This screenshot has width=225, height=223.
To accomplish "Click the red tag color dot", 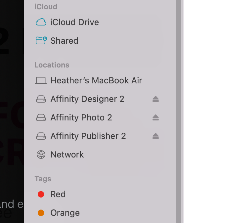I will coord(41,194).
